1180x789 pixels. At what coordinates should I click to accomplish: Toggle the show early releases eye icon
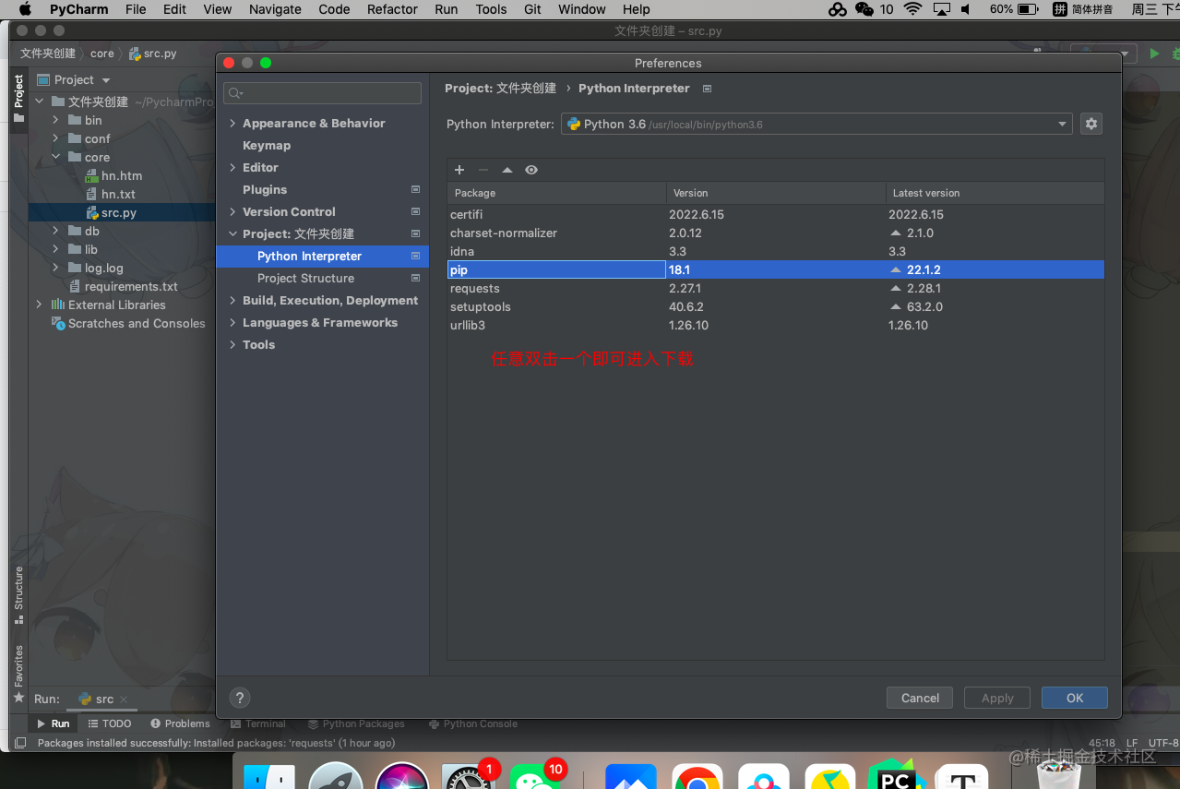click(x=530, y=170)
